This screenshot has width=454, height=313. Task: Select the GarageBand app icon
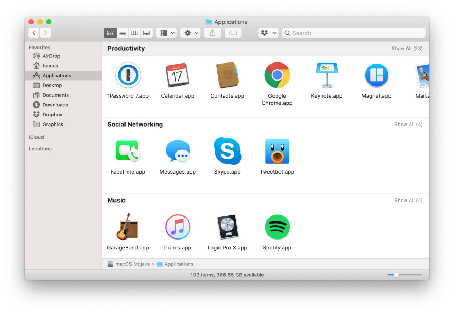(x=128, y=227)
